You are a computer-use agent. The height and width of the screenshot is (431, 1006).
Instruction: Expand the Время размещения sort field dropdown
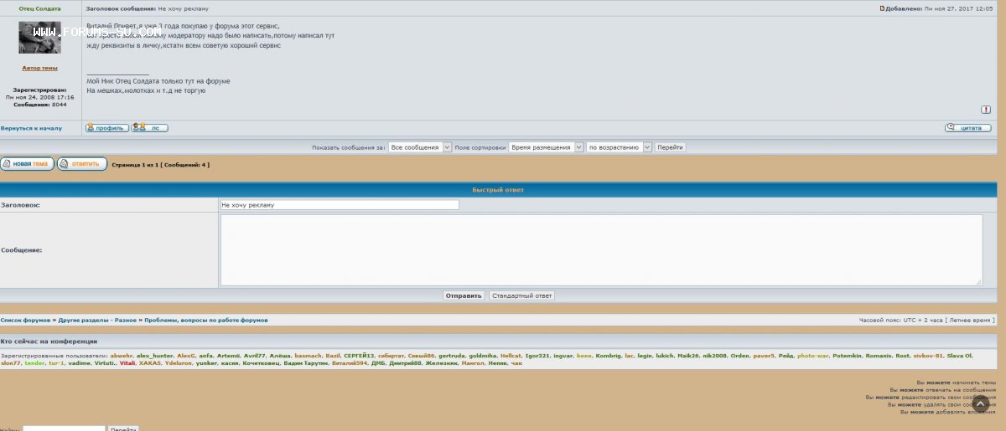point(545,147)
